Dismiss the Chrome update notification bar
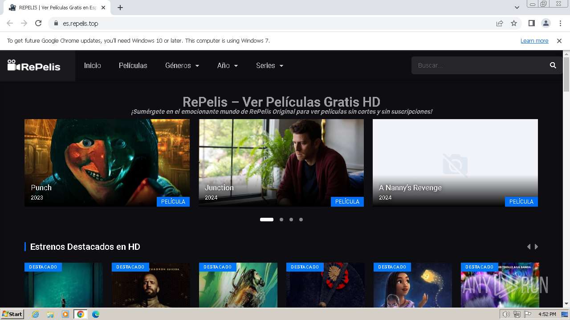570x320 pixels. (559, 40)
